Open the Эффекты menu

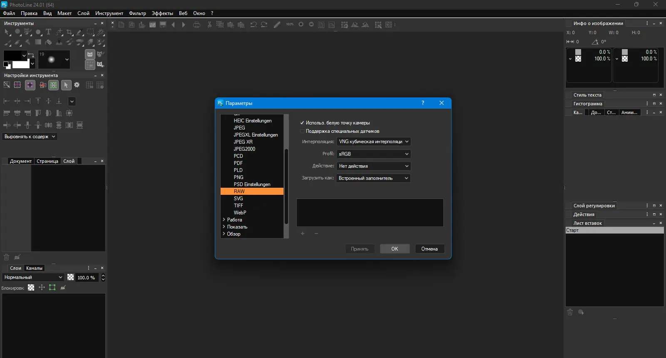click(162, 13)
